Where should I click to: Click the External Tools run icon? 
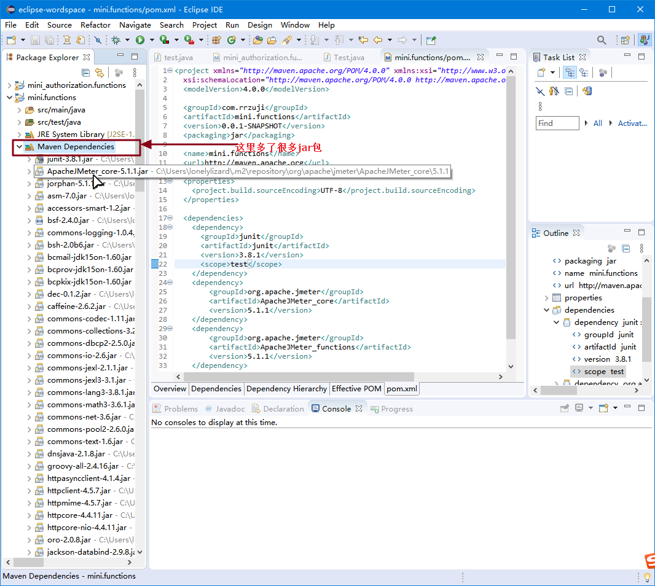(x=189, y=40)
